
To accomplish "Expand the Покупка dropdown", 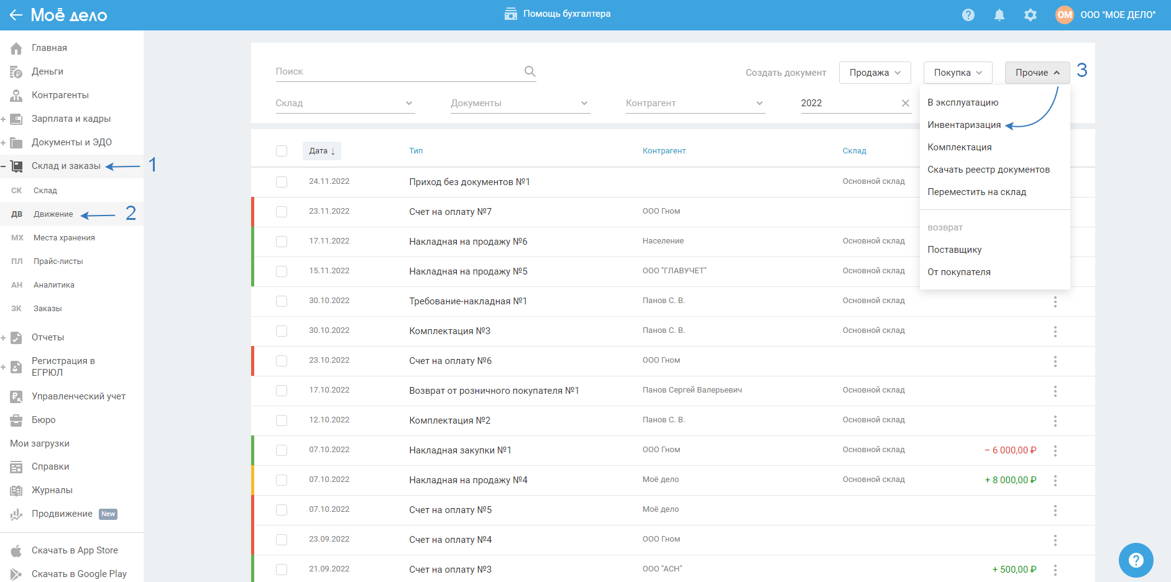I will pyautogui.click(x=957, y=73).
